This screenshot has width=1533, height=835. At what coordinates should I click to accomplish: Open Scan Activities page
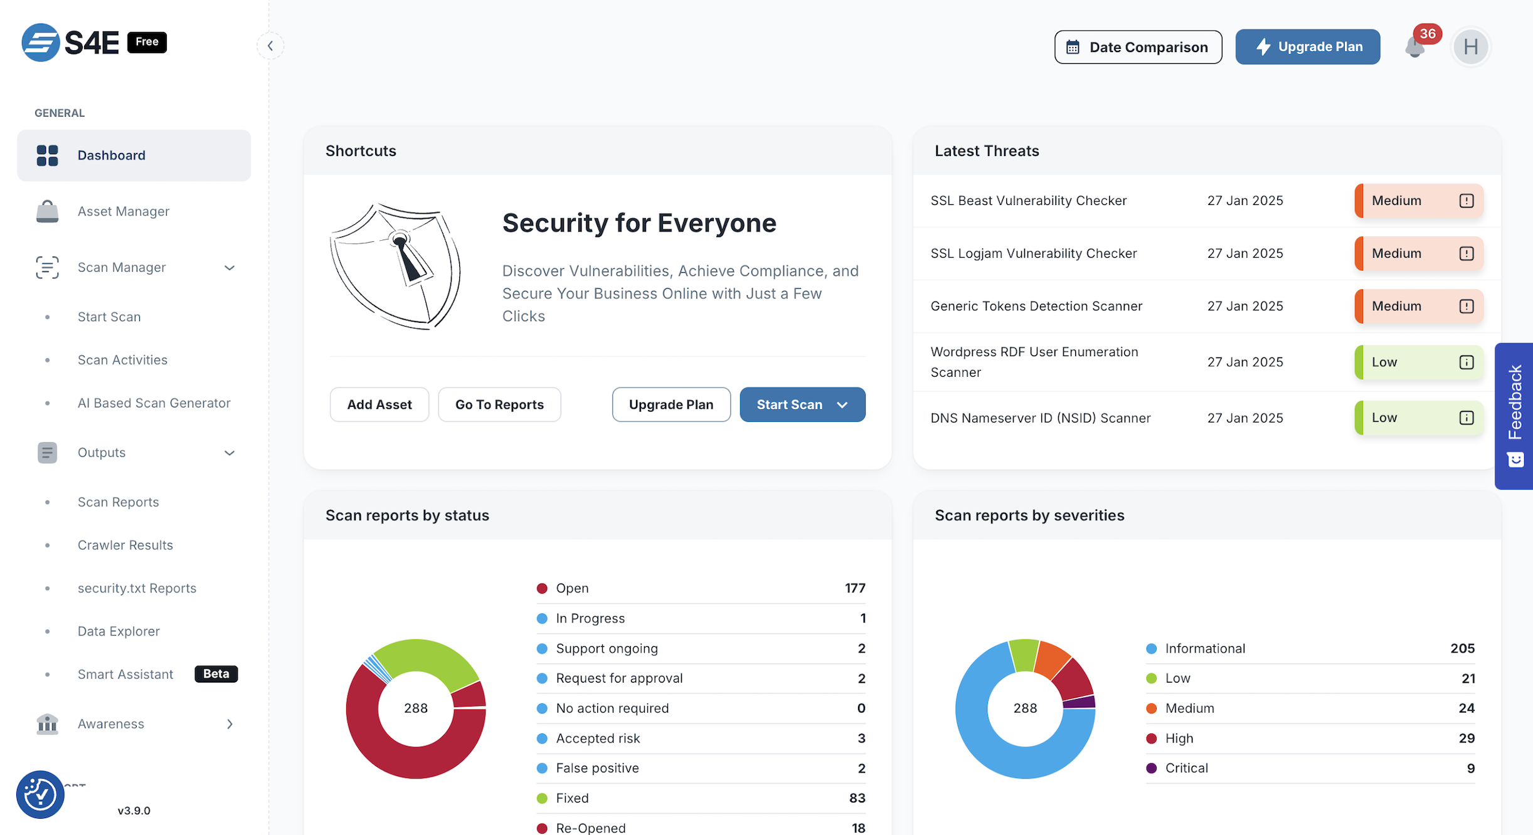122,360
